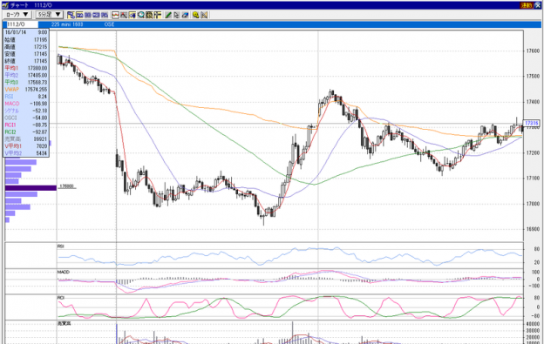Image resolution: width=544 pixels, height=344 pixels.
Task: Open the red line-chart indicator icon
Action: (x=115, y=15)
